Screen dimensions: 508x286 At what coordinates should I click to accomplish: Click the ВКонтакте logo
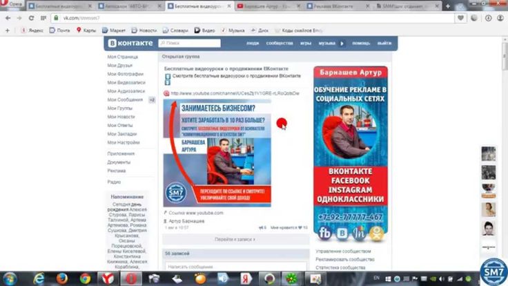(x=130, y=43)
